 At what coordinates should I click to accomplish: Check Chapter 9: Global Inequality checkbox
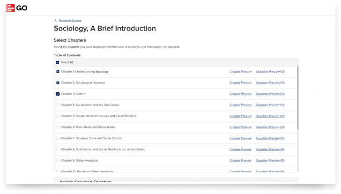coord(58,160)
